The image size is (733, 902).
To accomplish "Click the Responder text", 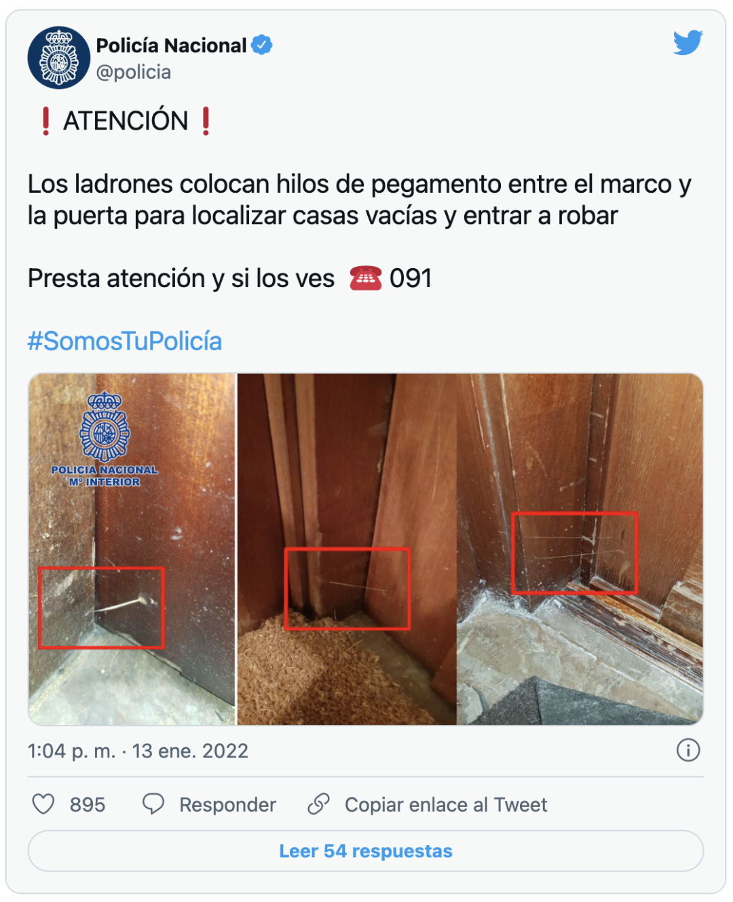I will click(227, 805).
